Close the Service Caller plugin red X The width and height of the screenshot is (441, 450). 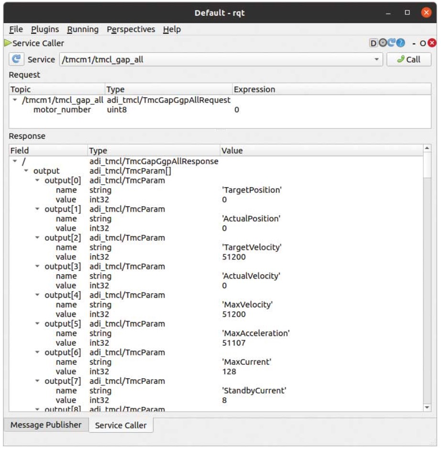(432, 43)
